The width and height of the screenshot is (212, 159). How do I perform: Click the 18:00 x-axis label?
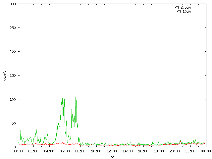coord(159,151)
